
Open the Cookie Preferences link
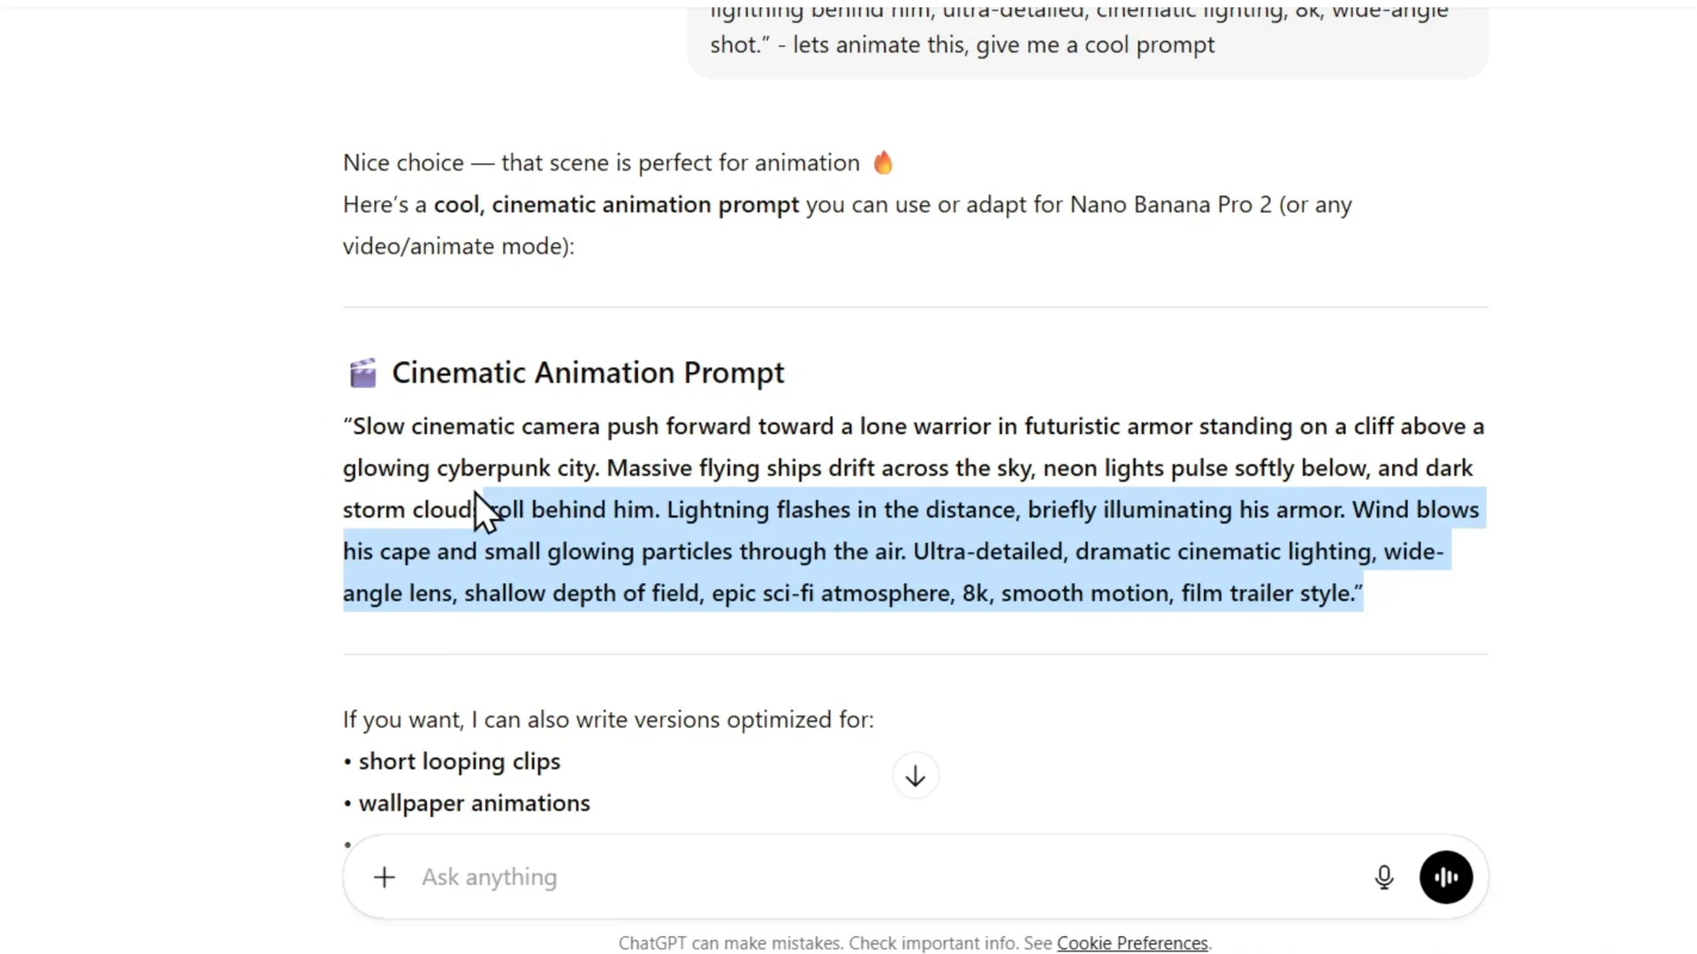(x=1132, y=943)
